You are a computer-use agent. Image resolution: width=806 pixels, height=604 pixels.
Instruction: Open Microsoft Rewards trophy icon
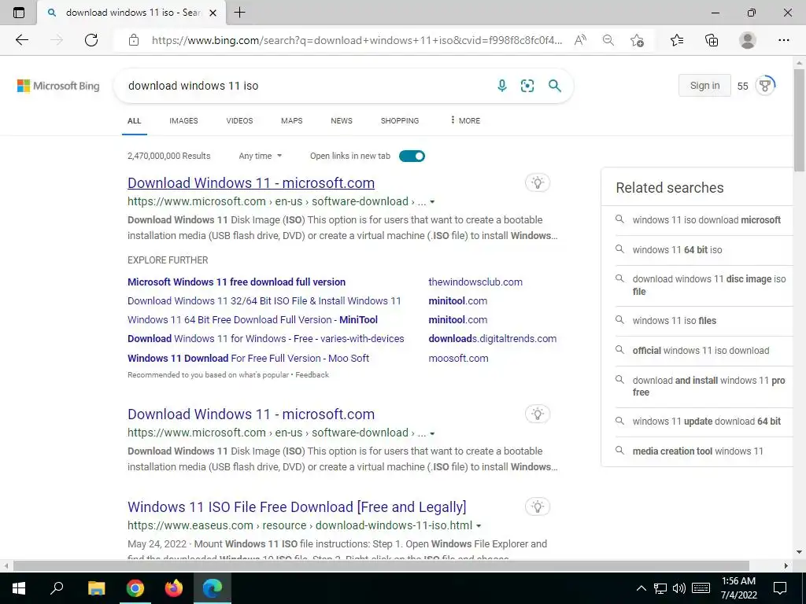[765, 86]
